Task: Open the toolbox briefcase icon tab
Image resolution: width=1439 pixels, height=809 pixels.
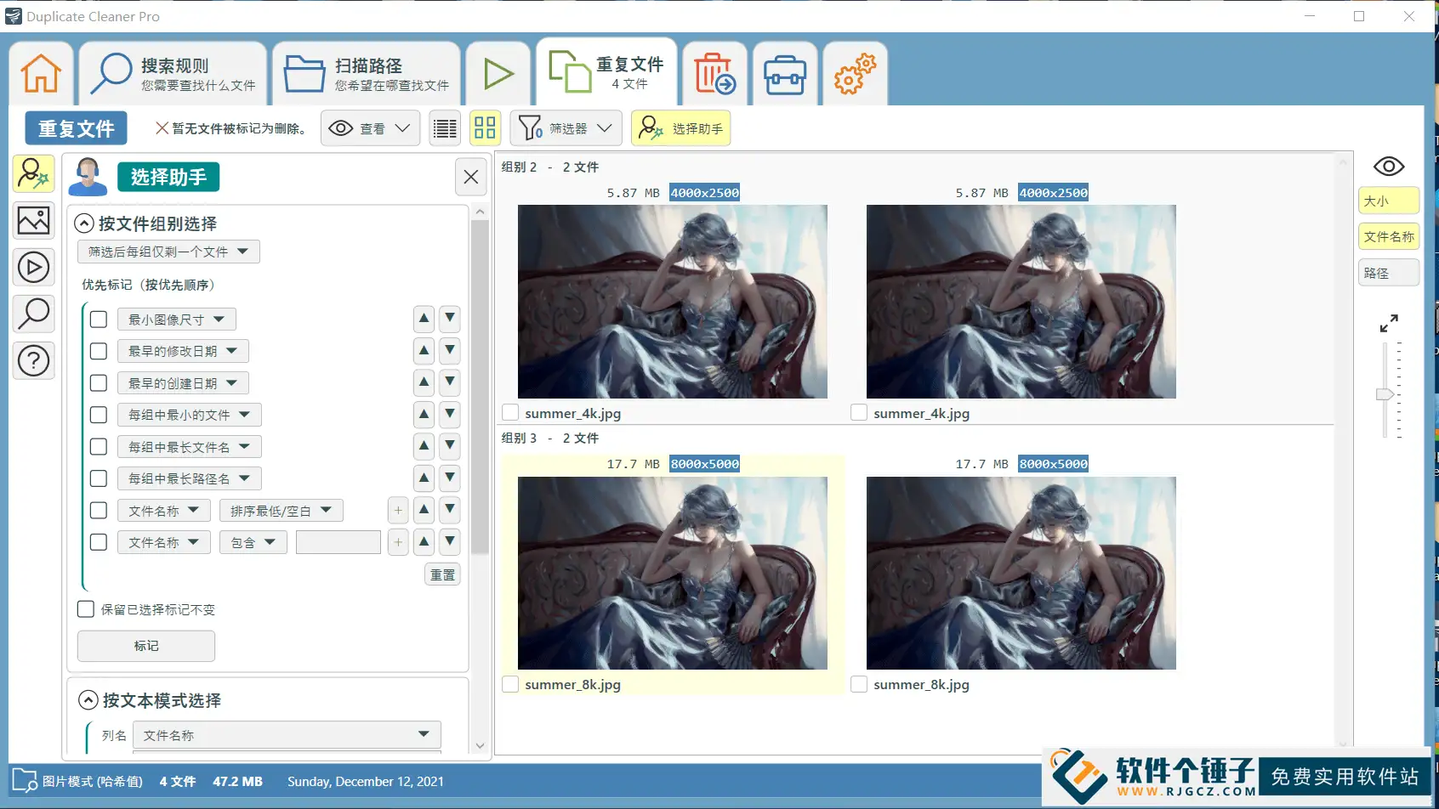Action: (x=784, y=74)
